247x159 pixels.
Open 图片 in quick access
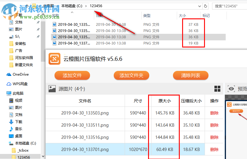click(19, 29)
